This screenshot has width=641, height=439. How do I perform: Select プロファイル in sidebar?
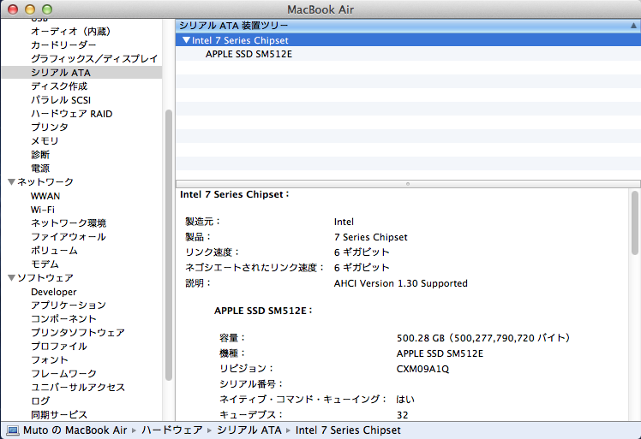(x=59, y=347)
